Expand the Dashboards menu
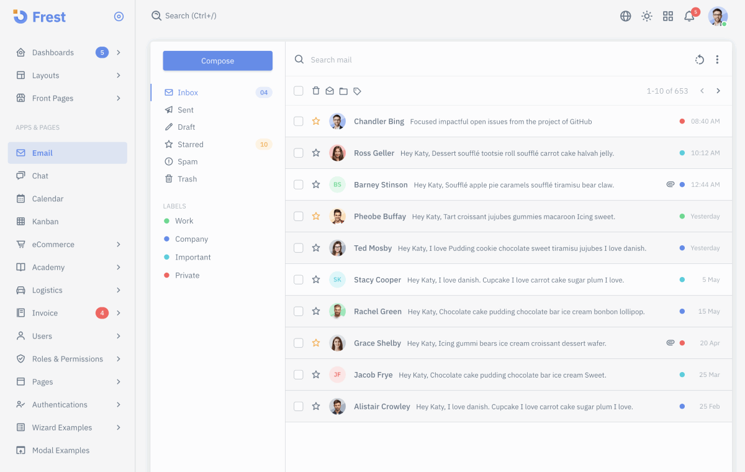 [67, 52]
